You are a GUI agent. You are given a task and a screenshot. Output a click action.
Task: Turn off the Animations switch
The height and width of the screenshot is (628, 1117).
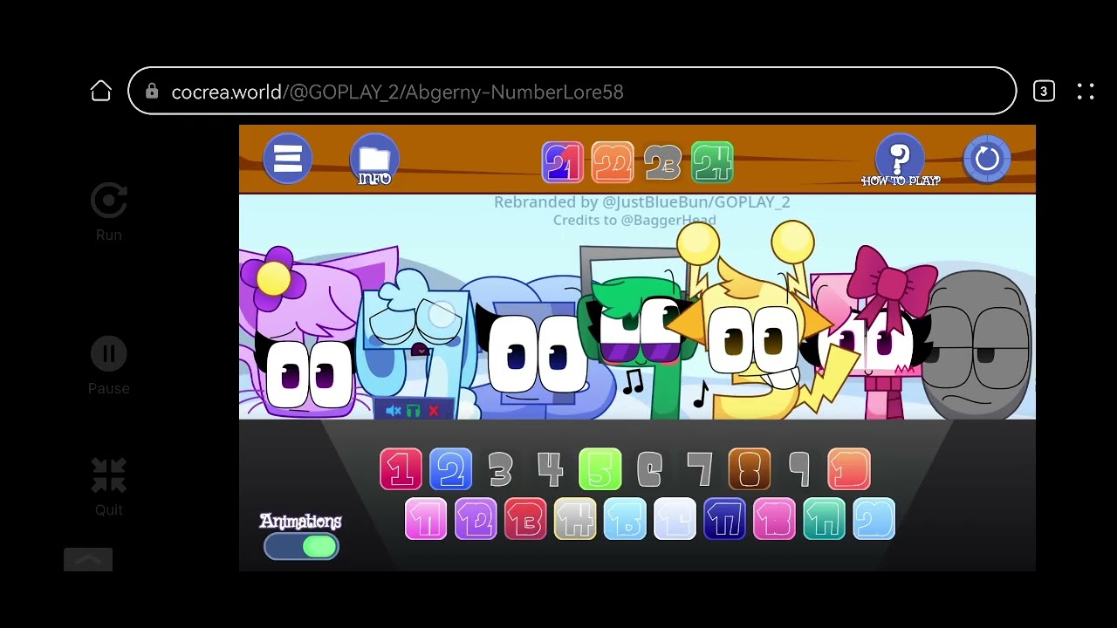[301, 546]
